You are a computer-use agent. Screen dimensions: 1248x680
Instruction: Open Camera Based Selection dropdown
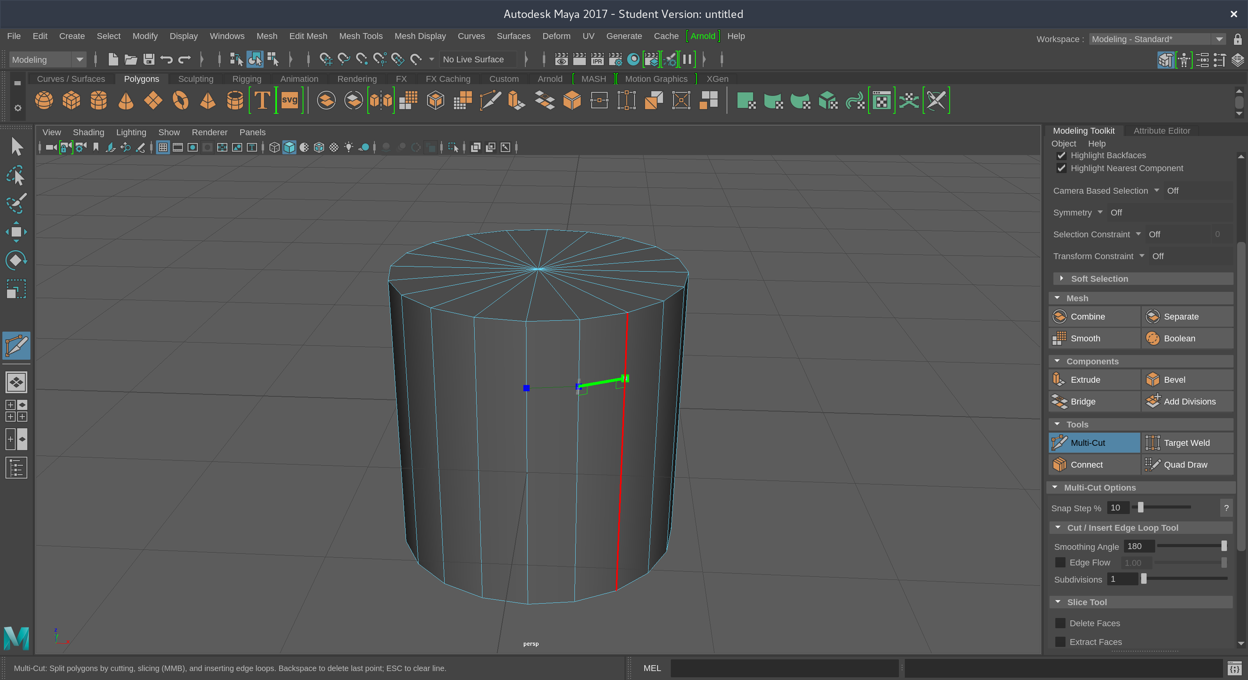(1156, 191)
